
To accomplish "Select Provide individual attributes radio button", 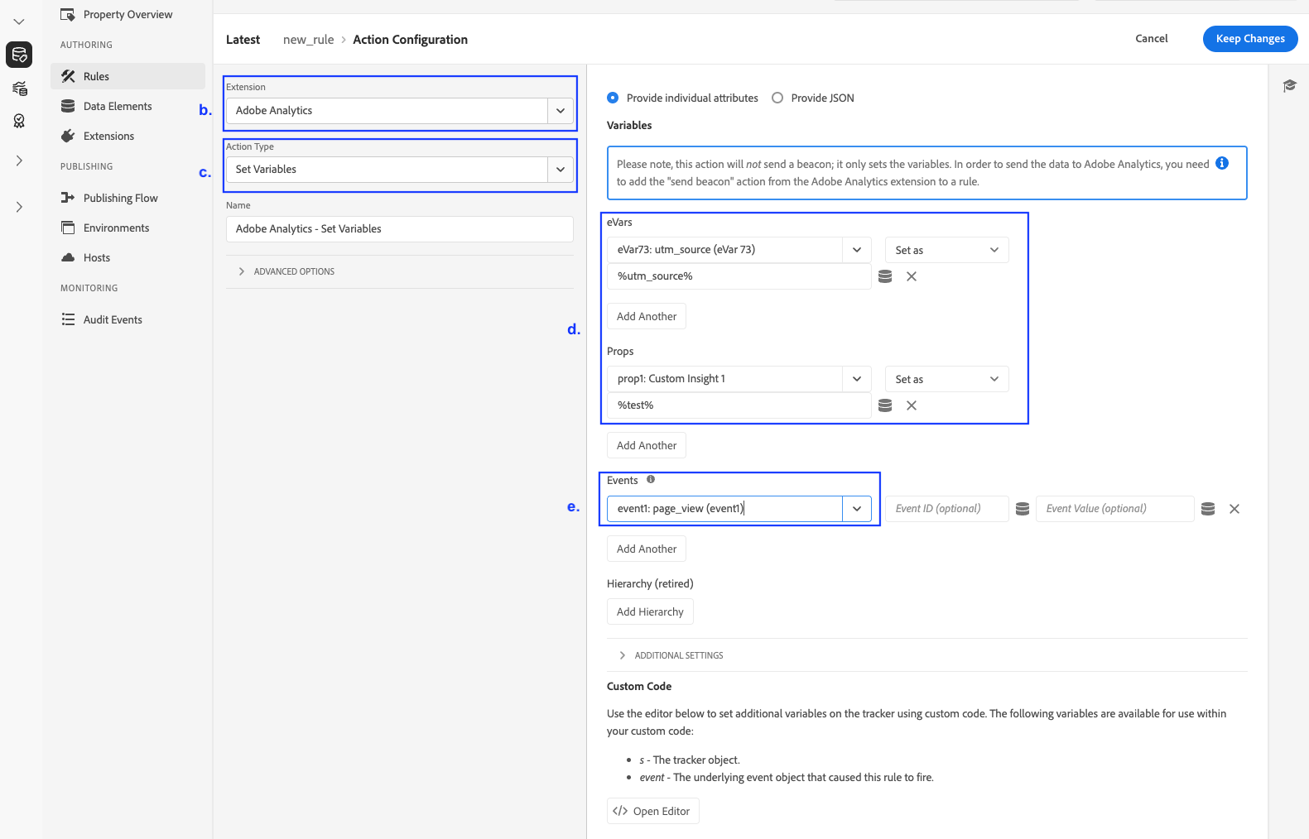I will 613,98.
